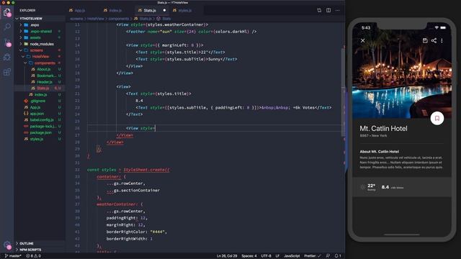Open the Explorer view in activity bar
The height and width of the screenshot is (259, 461).
[x=6, y=12]
